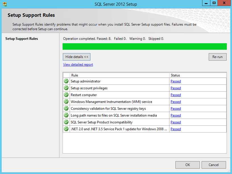Cancel the setup wizard
232x174 pixels.
tap(214, 165)
